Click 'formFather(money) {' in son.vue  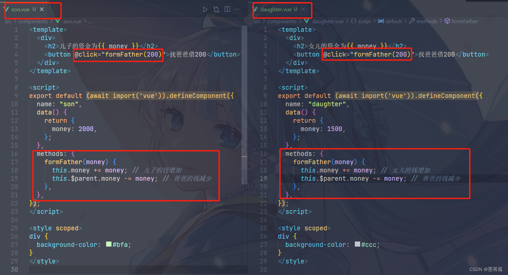coord(80,162)
